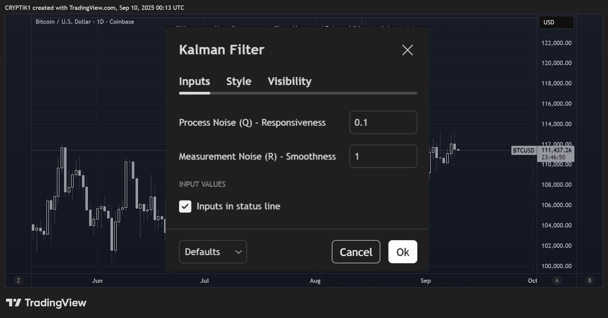This screenshot has height=318, width=608.
Task: Uncheck Inputs in status line
Action: point(185,206)
